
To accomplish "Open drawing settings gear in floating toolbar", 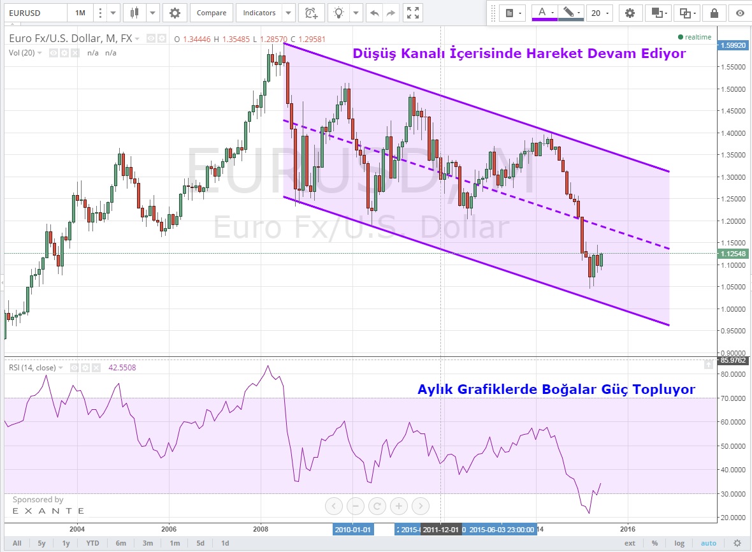I will pyautogui.click(x=630, y=13).
